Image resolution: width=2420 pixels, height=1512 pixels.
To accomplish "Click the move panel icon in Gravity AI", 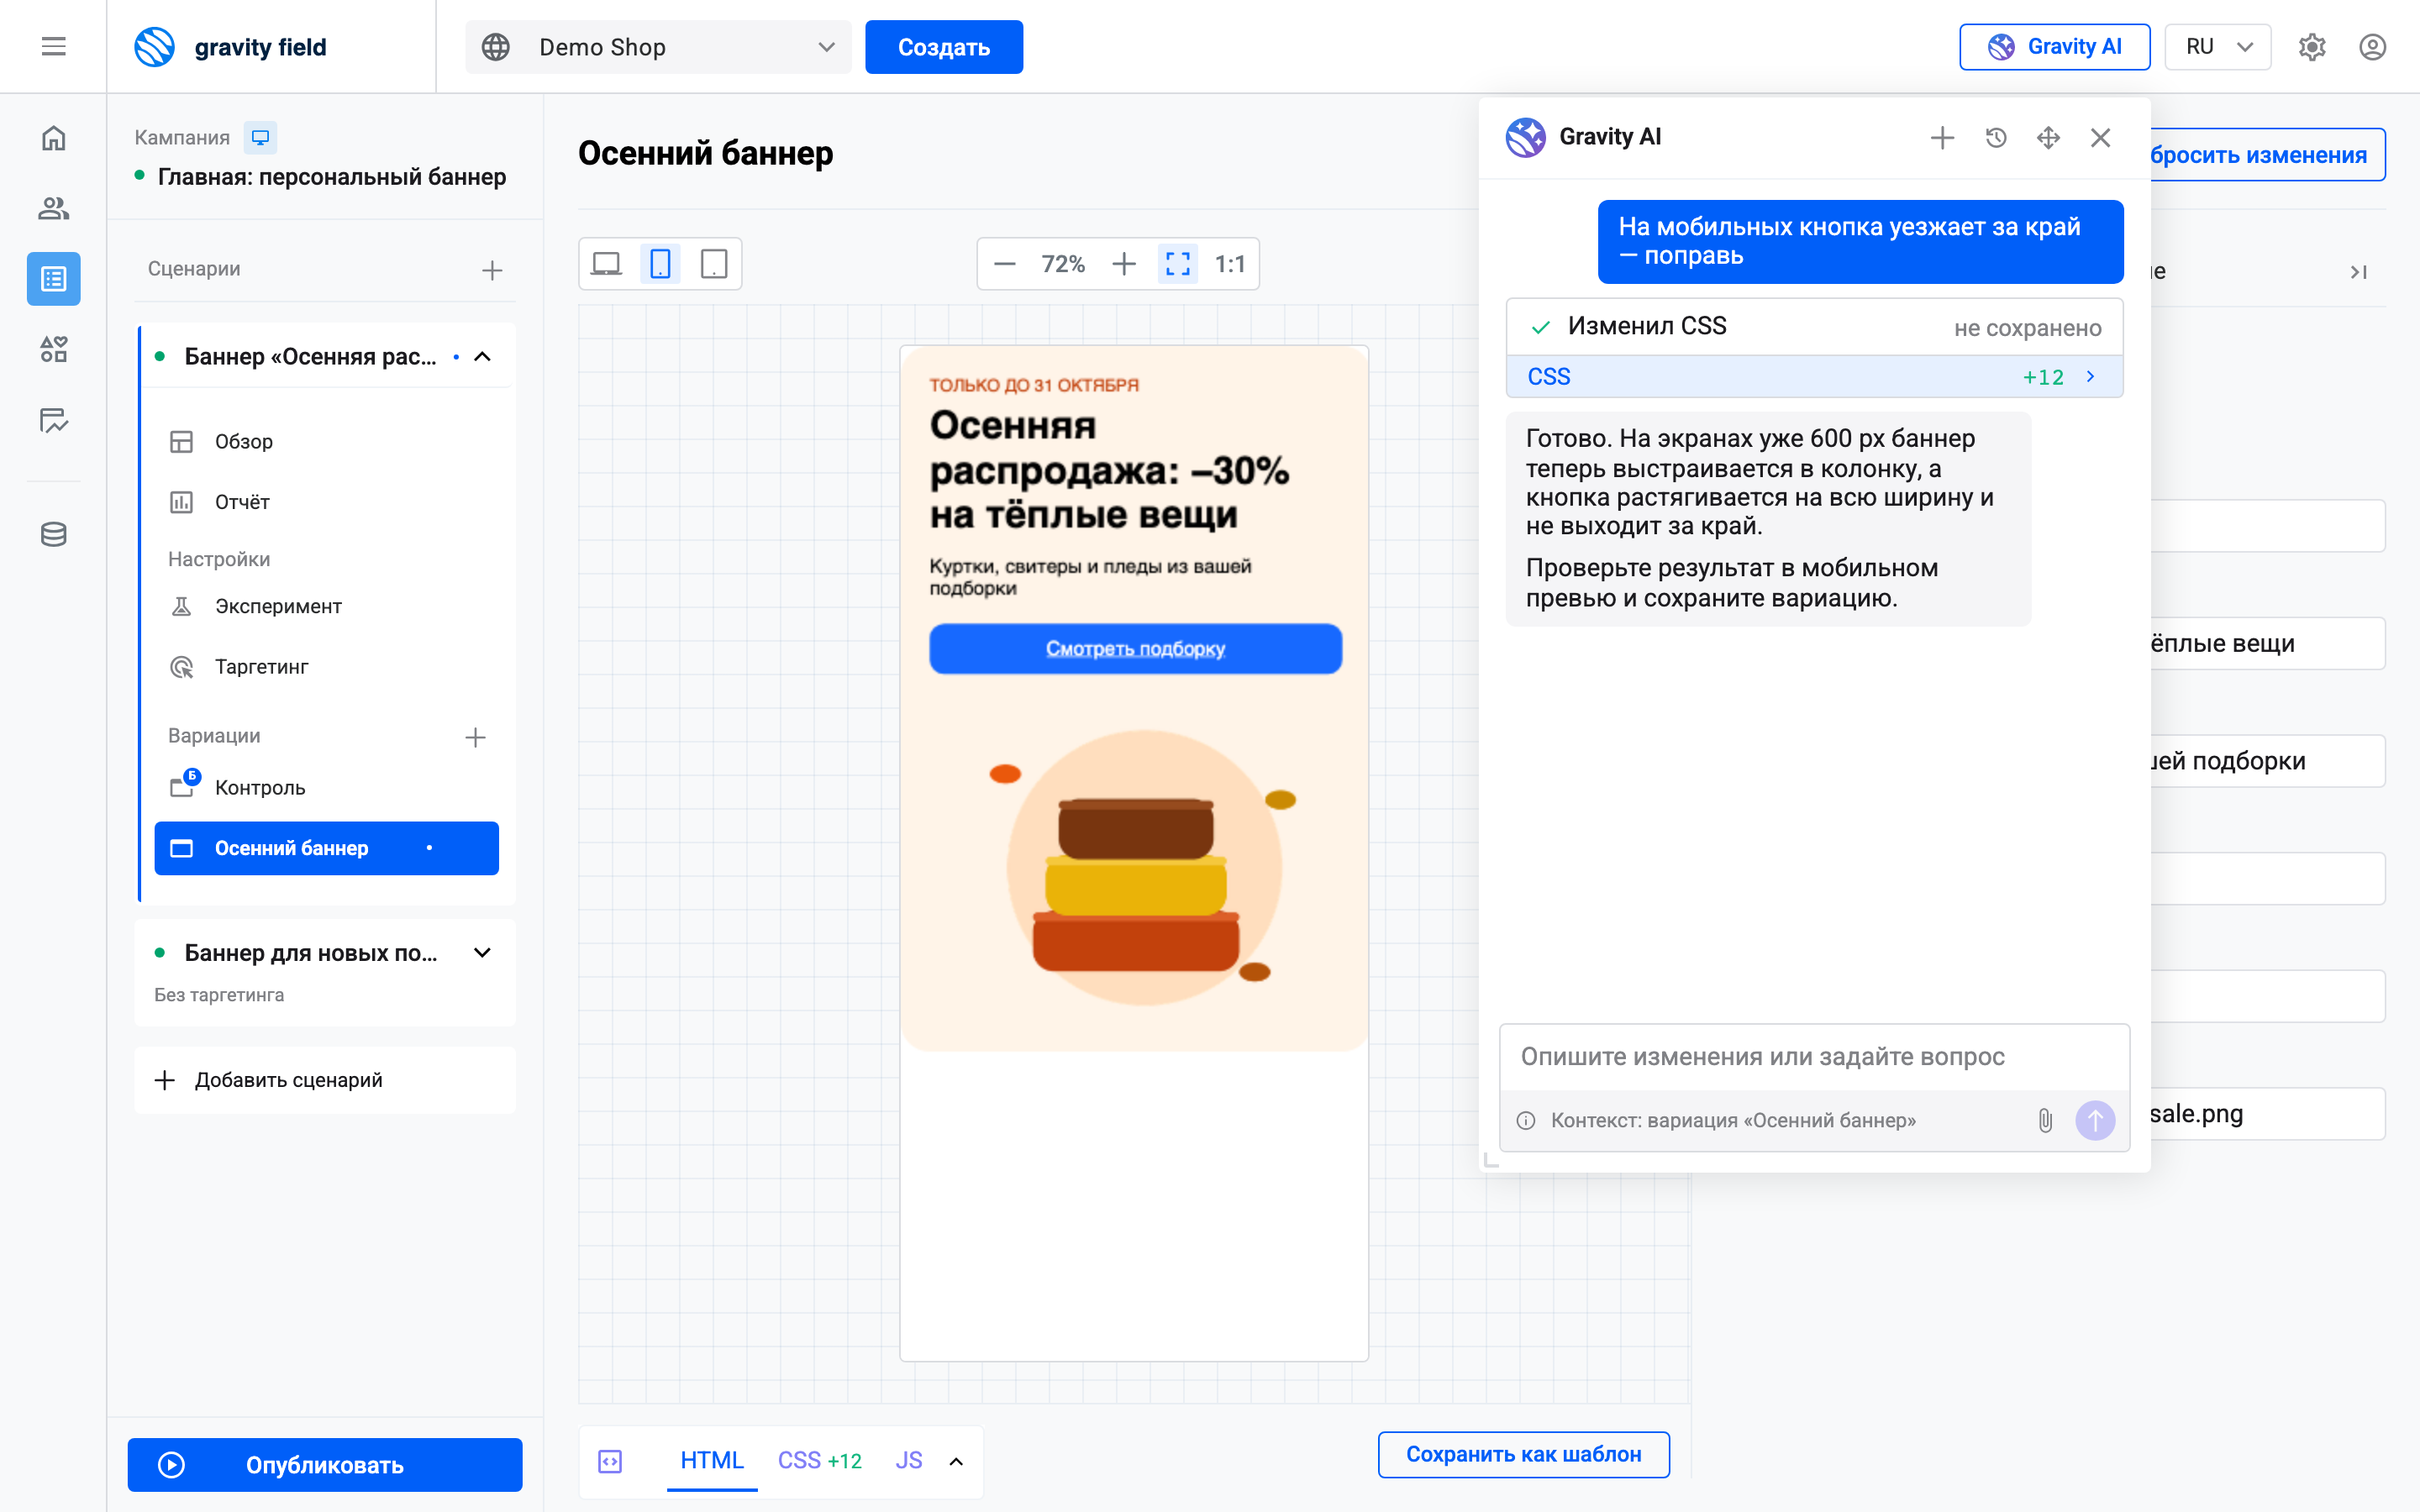I will tap(2048, 137).
